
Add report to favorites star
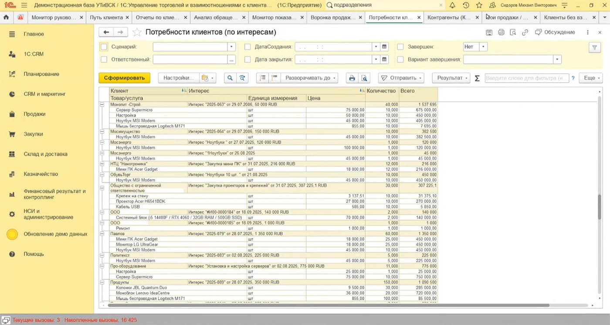(137, 32)
